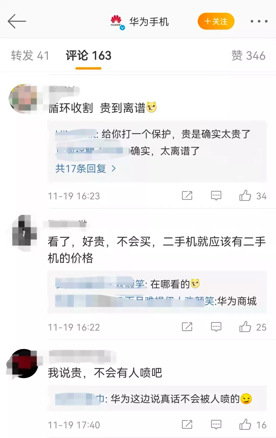Open first commenter's blurred avatar
Image resolution: width=276 pixels, height=438 pixels.
pyautogui.click(x=23, y=98)
